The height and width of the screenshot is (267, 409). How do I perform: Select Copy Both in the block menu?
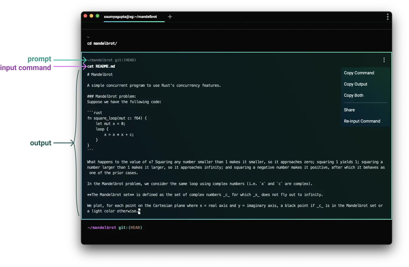[353, 95]
